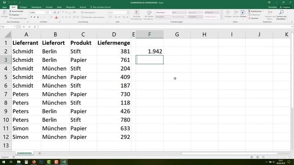Select column F header
The height and width of the screenshot is (165, 294).
(149, 34)
